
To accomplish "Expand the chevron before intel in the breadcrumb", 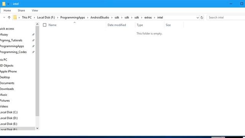I will pos(154,18).
